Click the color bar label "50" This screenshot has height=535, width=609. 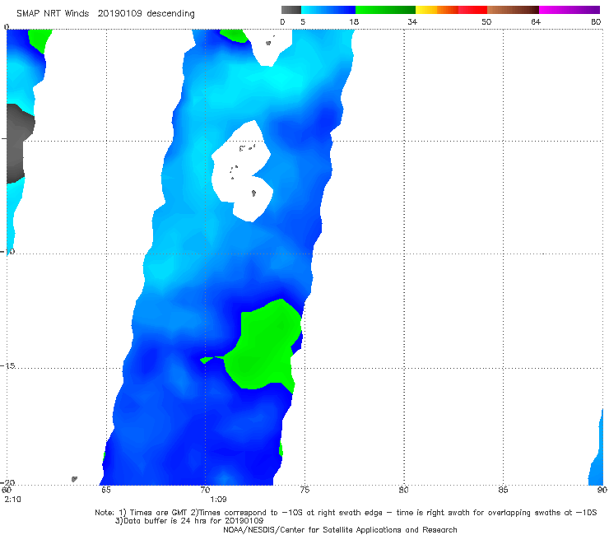[486, 22]
